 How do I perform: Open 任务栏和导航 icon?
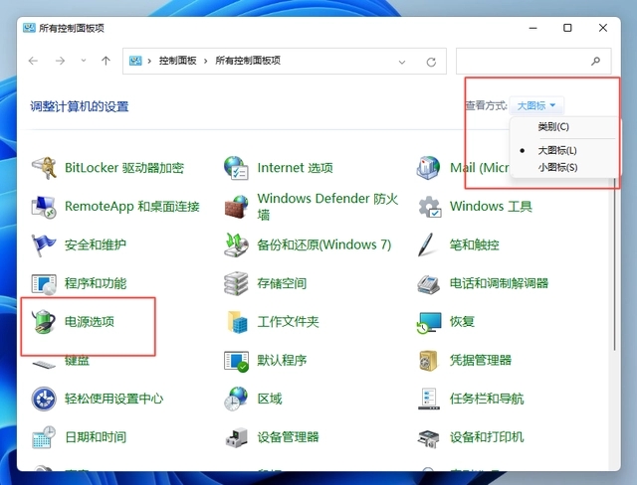[429, 399]
